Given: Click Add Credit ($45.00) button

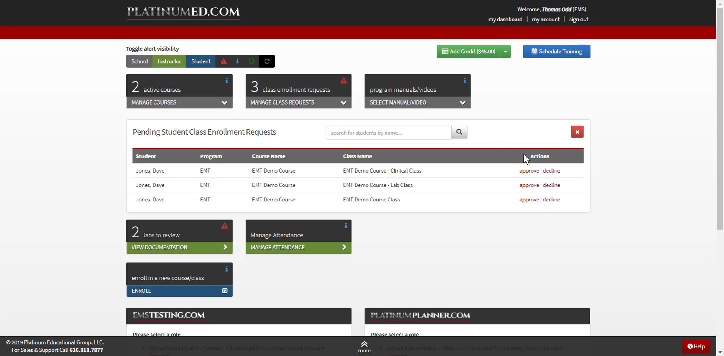Looking at the screenshot, I should click(x=468, y=52).
